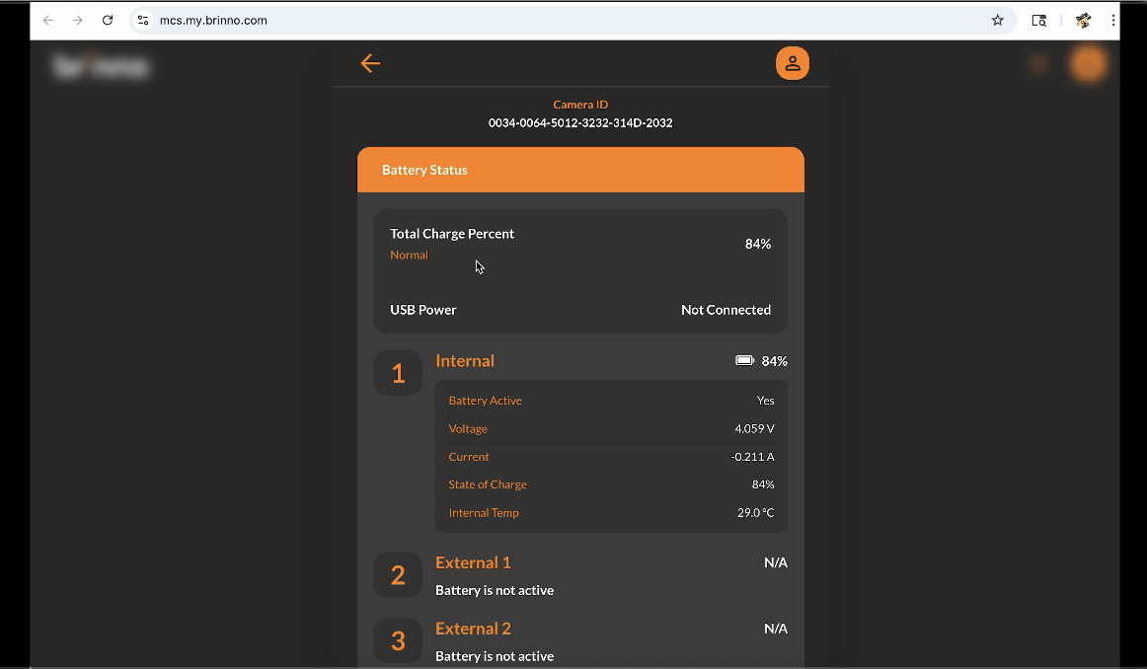Reload the page in the browser
This screenshot has width=1147, height=669.
tap(108, 20)
